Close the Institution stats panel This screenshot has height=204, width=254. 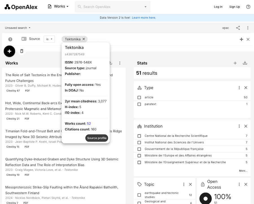point(246,126)
